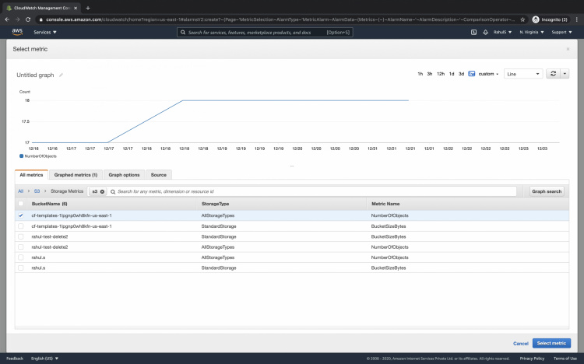Focus the metric search input field
584x364 pixels.
click(311, 191)
